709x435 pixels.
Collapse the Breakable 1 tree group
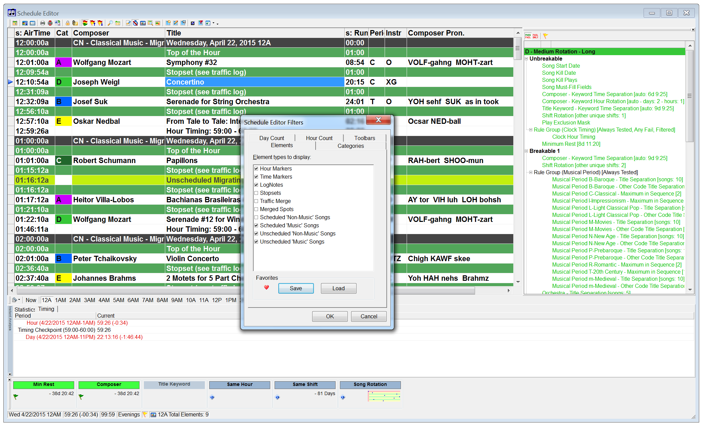527,151
